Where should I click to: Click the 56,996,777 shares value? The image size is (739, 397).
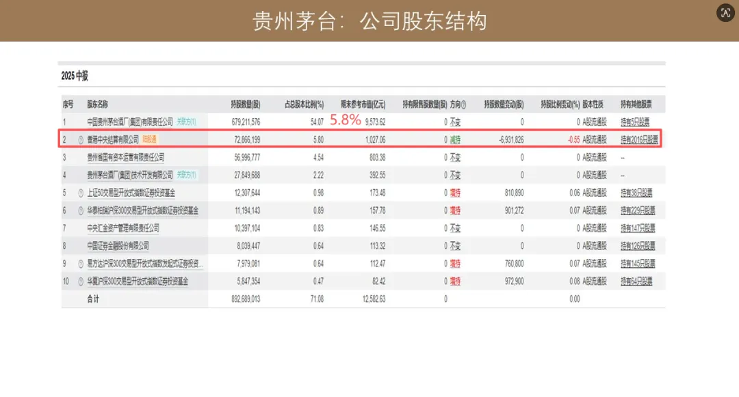[247, 157]
